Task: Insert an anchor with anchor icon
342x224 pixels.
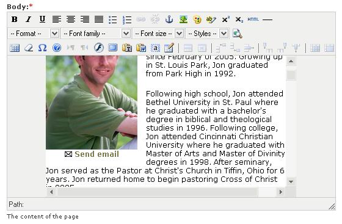Action: click(x=169, y=20)
